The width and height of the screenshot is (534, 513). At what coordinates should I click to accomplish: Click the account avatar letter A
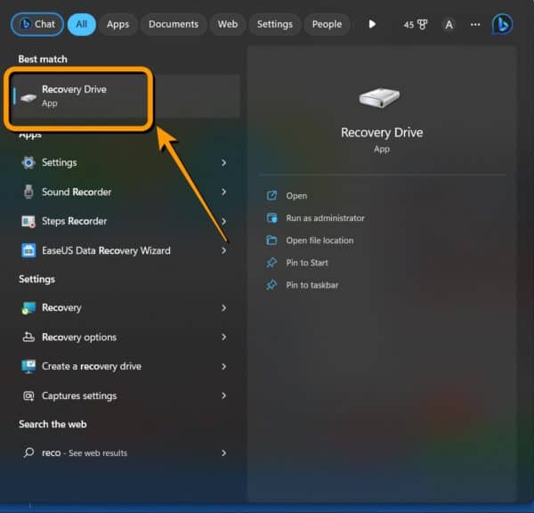(449, 25)
